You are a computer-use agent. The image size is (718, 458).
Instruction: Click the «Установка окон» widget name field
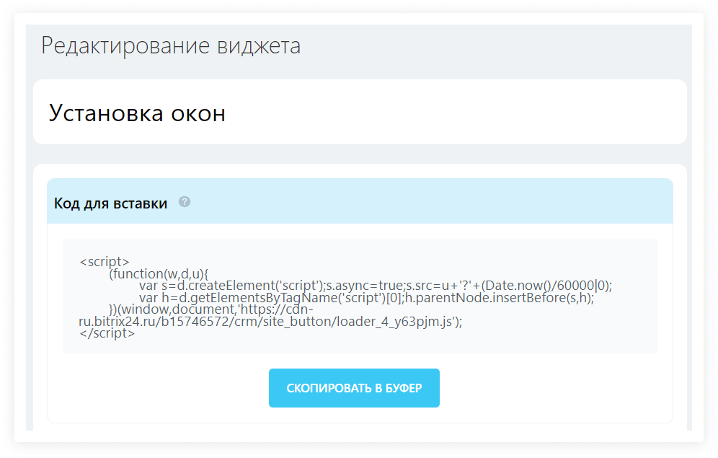point(137,113)
